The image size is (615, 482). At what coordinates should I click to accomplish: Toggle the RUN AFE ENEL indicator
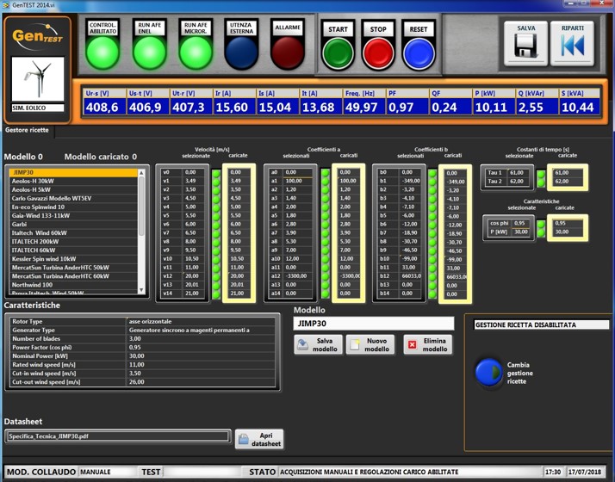tap(149, 53)
